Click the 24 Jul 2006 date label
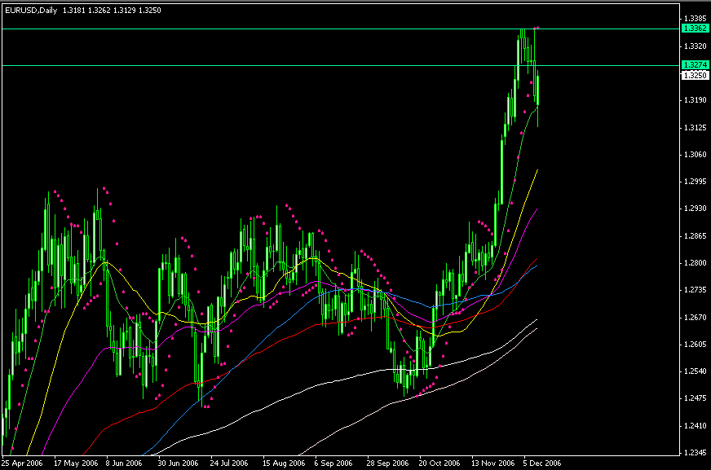This screenshot has height=470, width=711. (x=229, y=463)
